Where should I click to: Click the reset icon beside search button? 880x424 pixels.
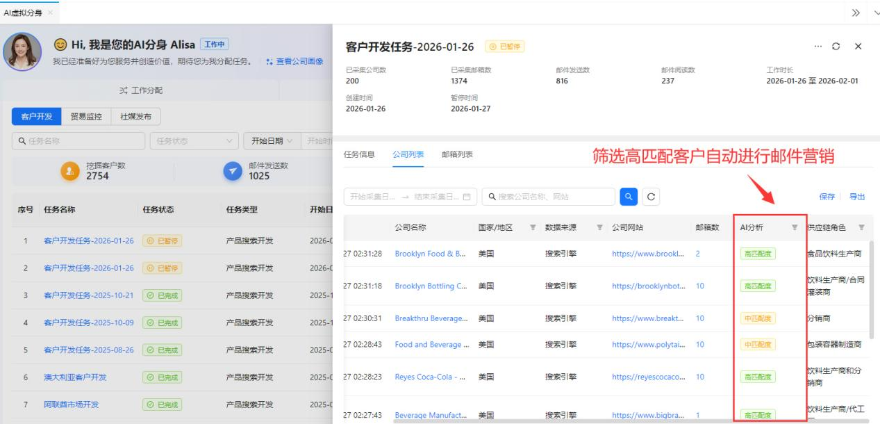point(650,197)
